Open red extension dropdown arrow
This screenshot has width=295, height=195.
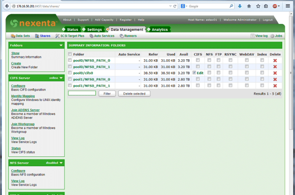point(279,6)
